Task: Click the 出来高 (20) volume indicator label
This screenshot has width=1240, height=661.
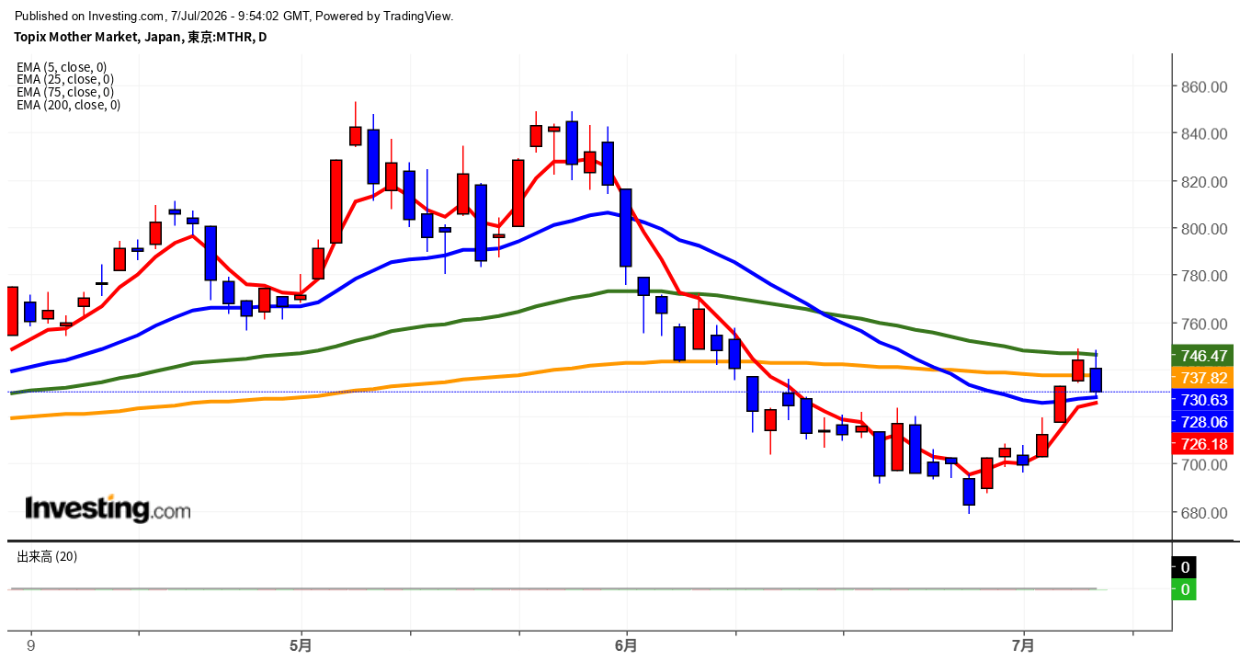Action: pos(47,557)
